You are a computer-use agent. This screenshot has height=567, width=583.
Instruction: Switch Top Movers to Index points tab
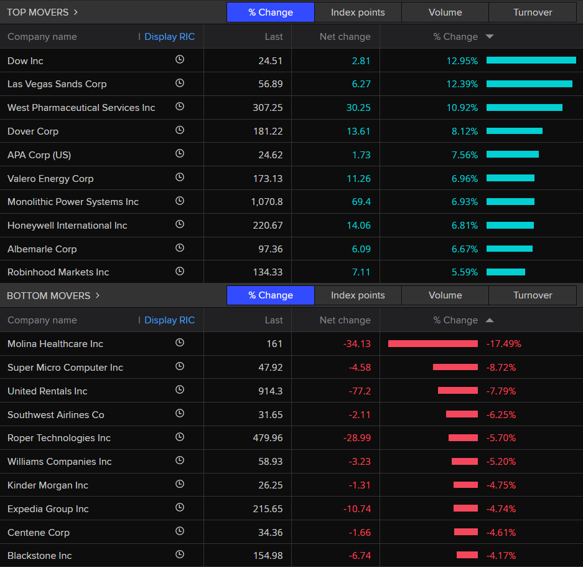(x=358, y=12)
